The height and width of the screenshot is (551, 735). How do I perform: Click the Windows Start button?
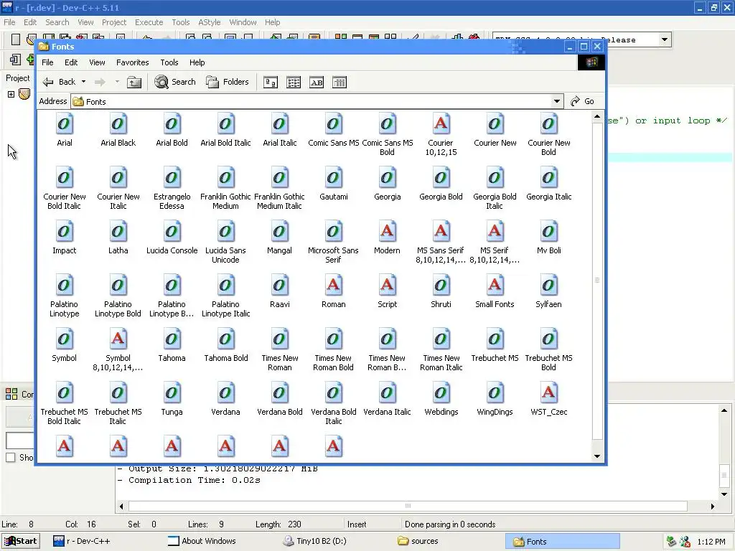tap(21, 541)
